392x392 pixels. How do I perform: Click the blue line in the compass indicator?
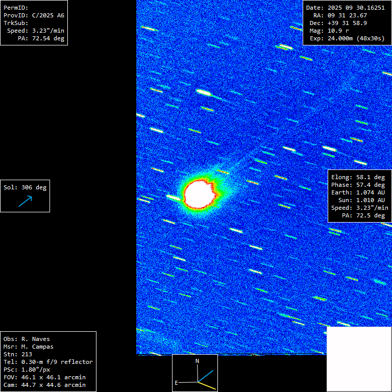point(205,375)
